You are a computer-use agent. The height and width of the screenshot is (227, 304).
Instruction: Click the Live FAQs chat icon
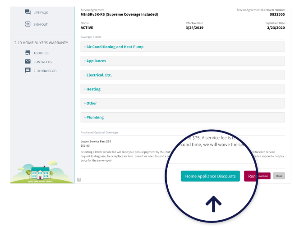tap(28, 12)
